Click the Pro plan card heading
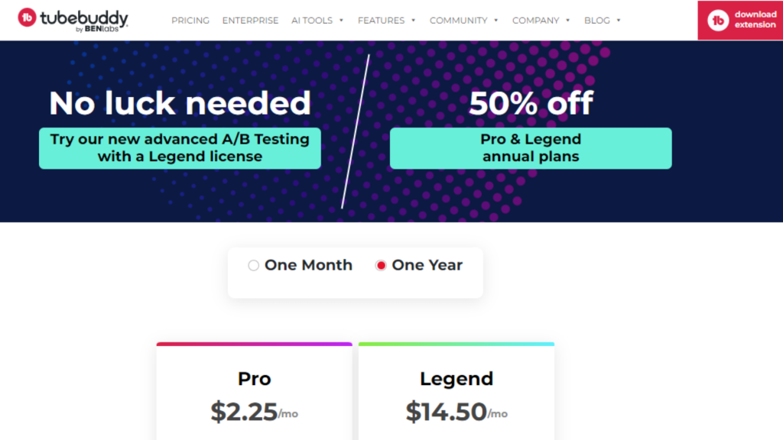783x440 pixels. (x=254, y=379)
